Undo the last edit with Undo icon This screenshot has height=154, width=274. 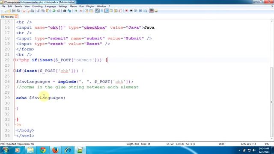(54, 11)
